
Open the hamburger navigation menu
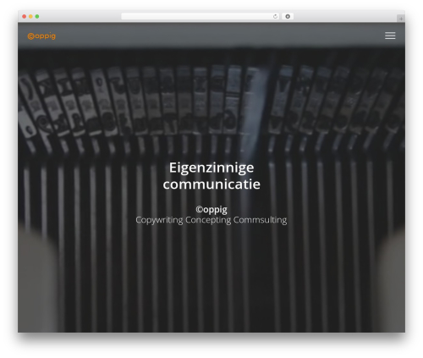[390, 36]
